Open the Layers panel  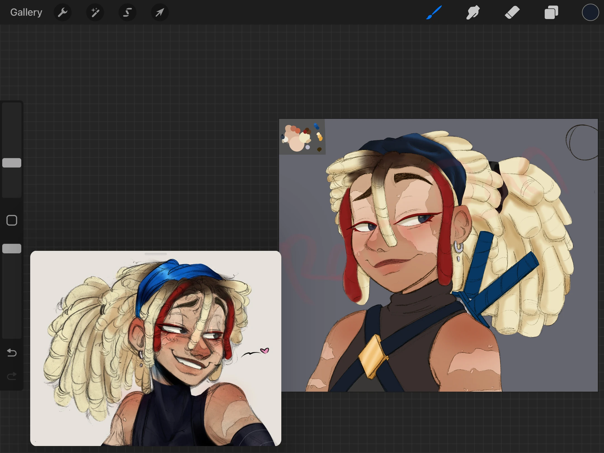point(551,12)
